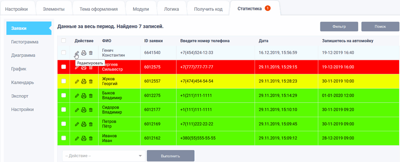The height and width of the screenshot is (162, 400).
Task: Open the Логика tab
Action: click(x=171, y=9)
